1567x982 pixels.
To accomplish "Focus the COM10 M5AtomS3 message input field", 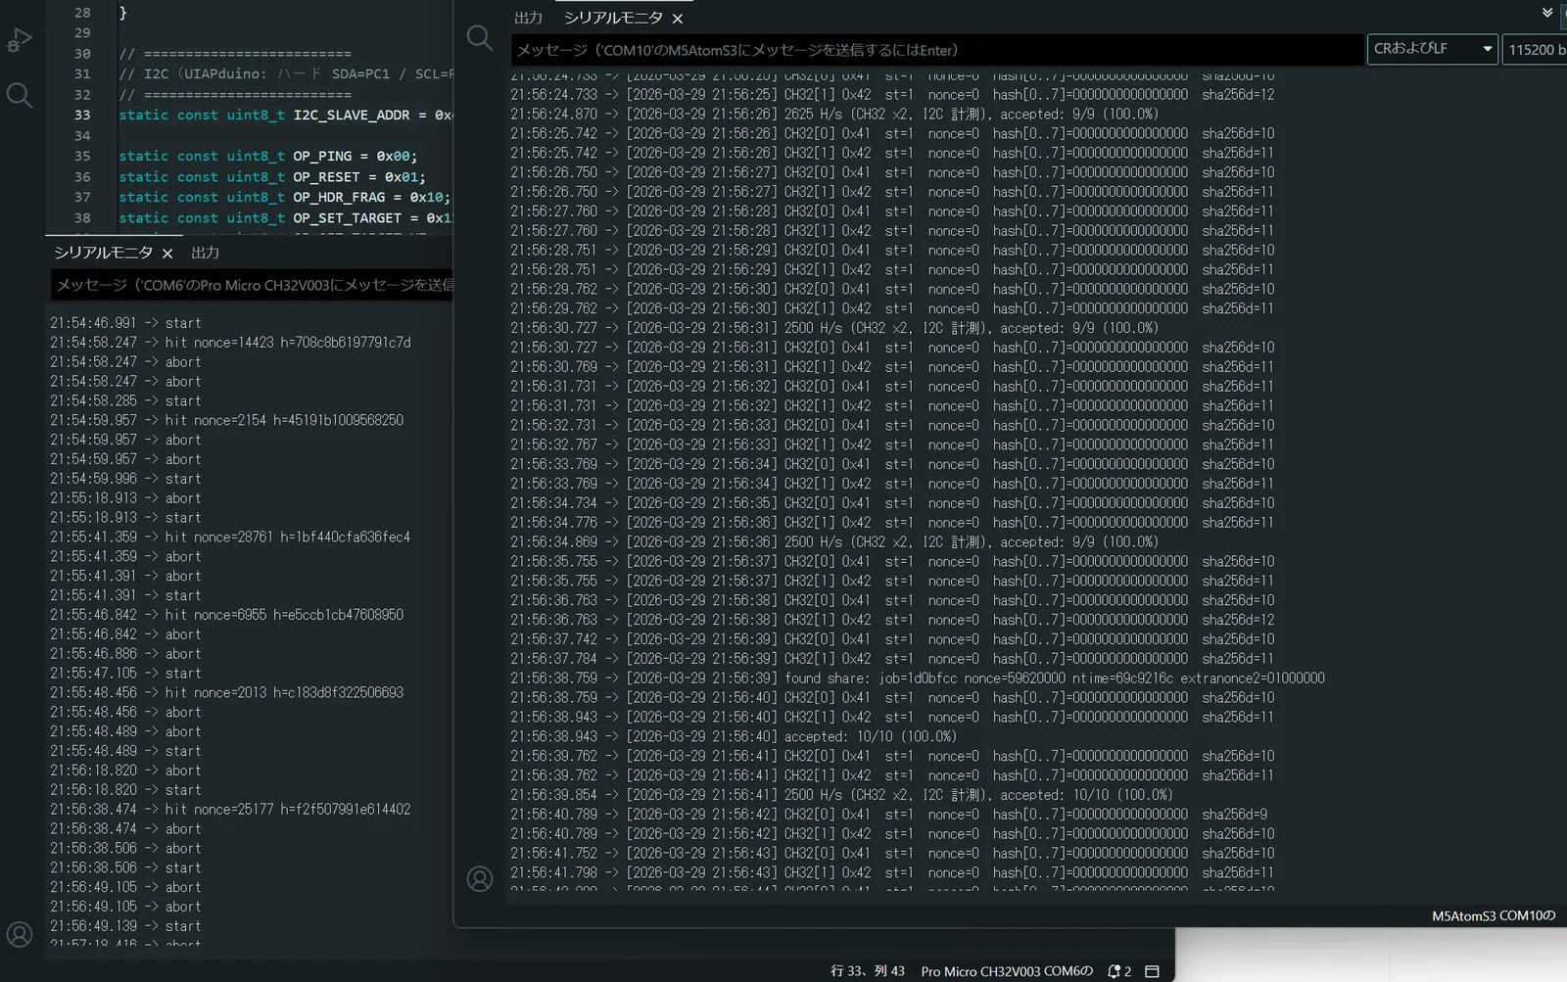I will coord(937,50).
